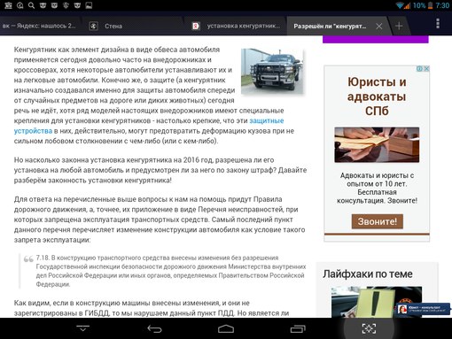Tap the ad image of hands with documents
Viewport: 452px width, 339px height.
coord(377,144)
